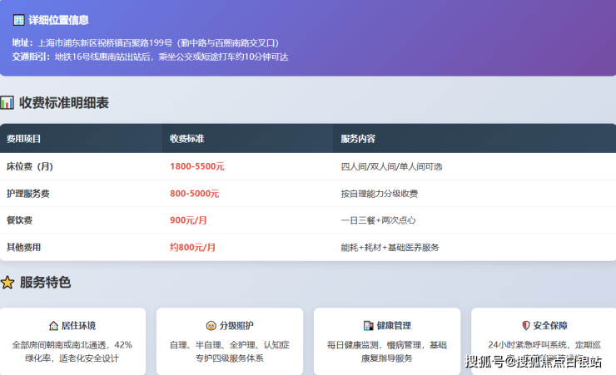This screenshot has width=616, height=375.
Task: Click the 约800元/月 other fees price
Action: pos(192,247)
